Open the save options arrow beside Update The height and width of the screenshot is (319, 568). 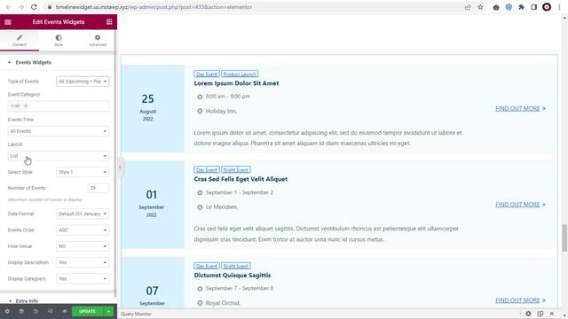click(x=108, y=311)
